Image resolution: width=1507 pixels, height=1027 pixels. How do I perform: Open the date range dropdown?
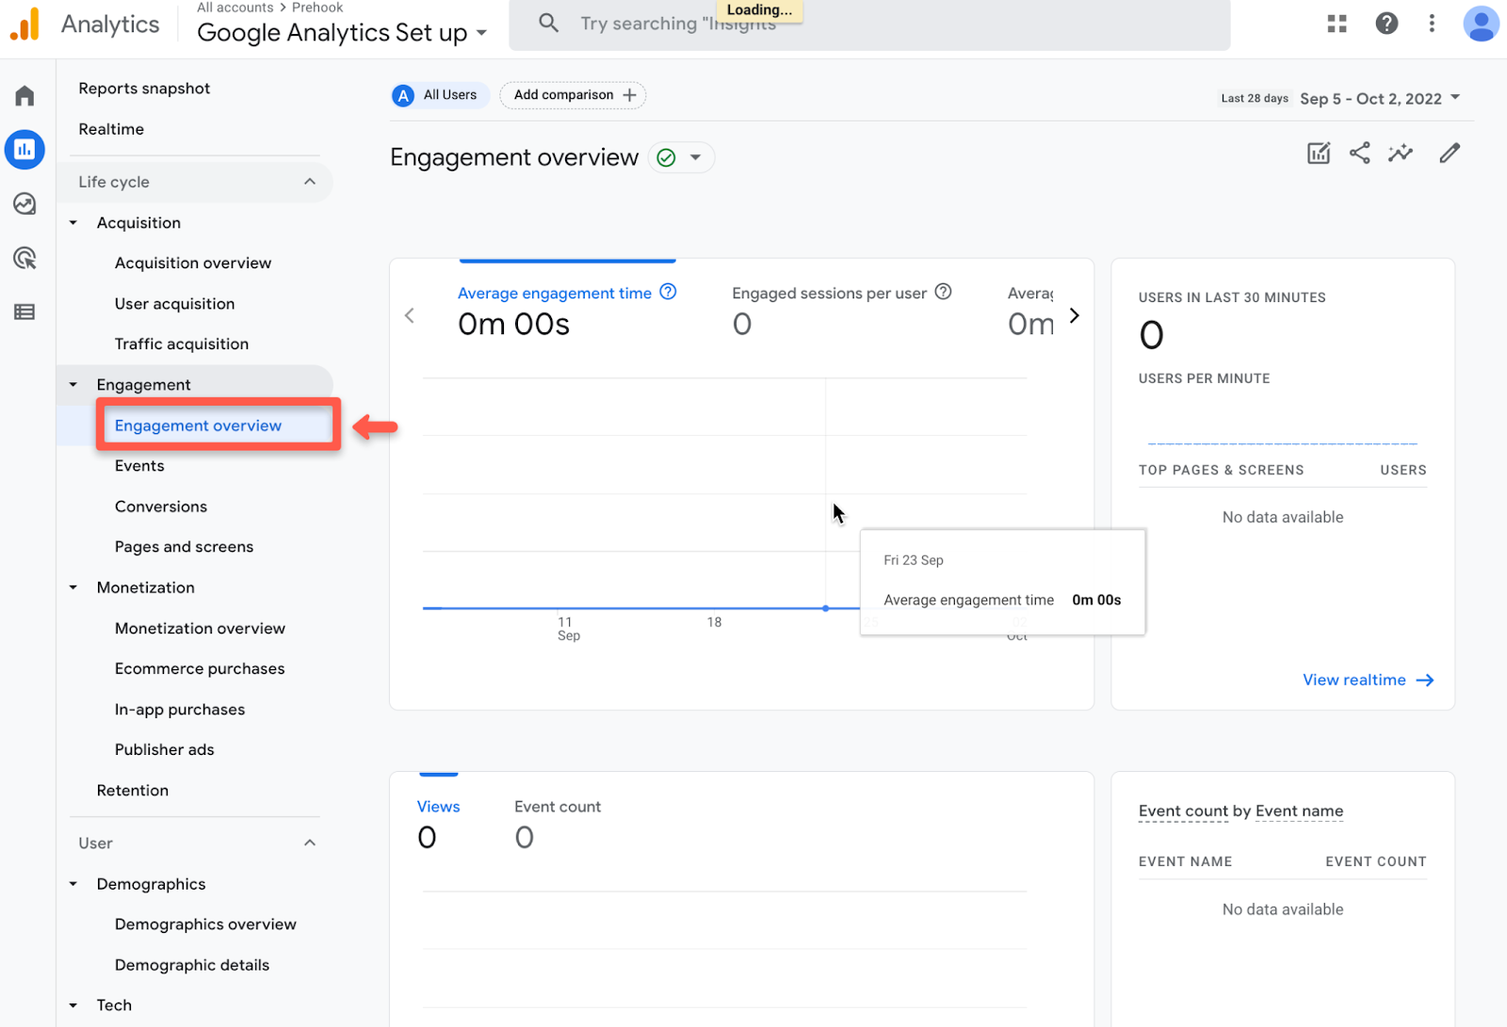point(1380,98)
